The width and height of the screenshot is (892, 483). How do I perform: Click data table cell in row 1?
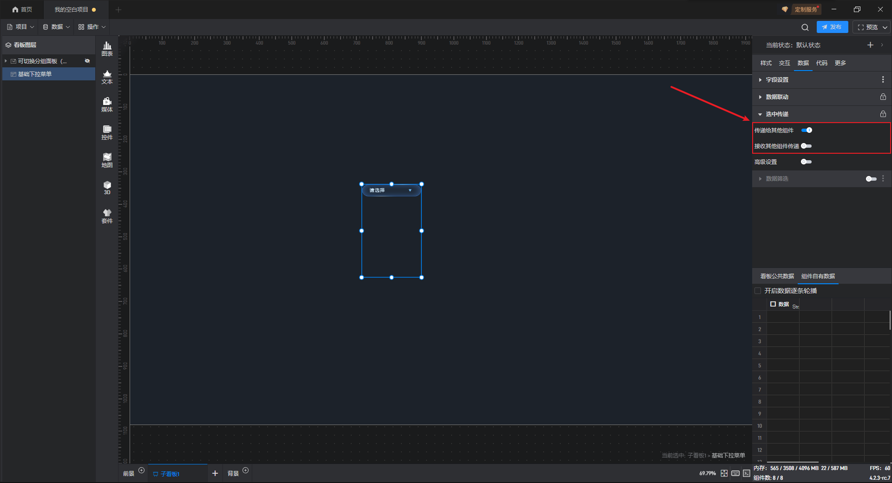click(783, 317)
